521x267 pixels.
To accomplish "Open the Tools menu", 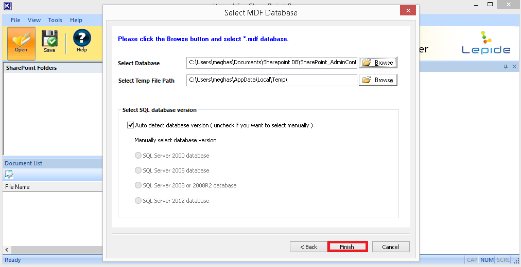I will (x=55, y=20).
